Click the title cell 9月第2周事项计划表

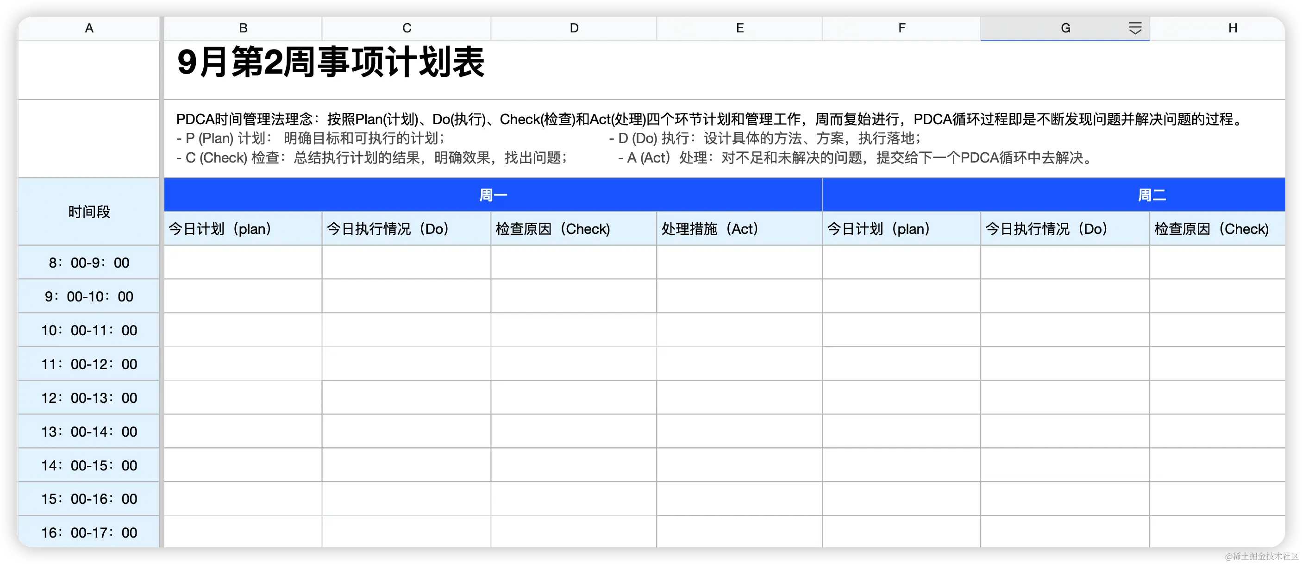331,63
